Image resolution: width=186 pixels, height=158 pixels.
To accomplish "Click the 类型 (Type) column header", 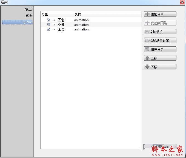I will (x=57, y=15).
